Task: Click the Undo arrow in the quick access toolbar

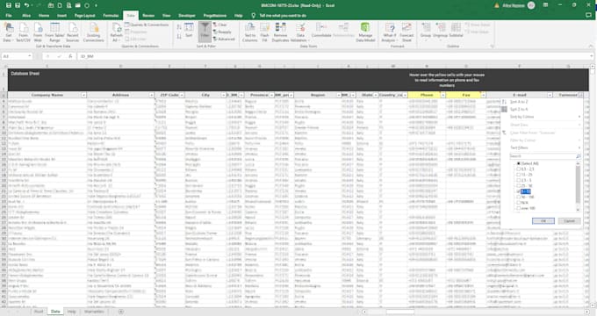Action: (x=26, y=5)
